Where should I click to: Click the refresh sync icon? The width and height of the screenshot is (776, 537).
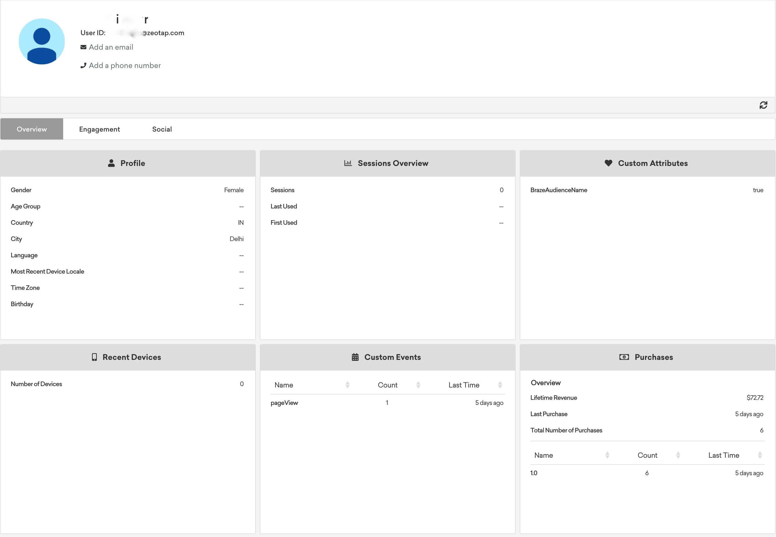click(763, 105)
